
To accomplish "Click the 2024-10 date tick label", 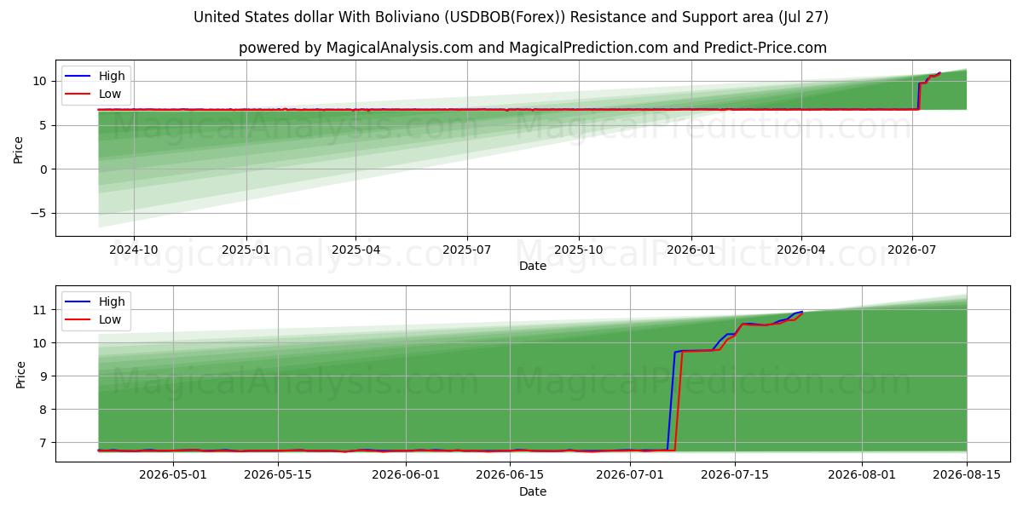I will point(134,250).
